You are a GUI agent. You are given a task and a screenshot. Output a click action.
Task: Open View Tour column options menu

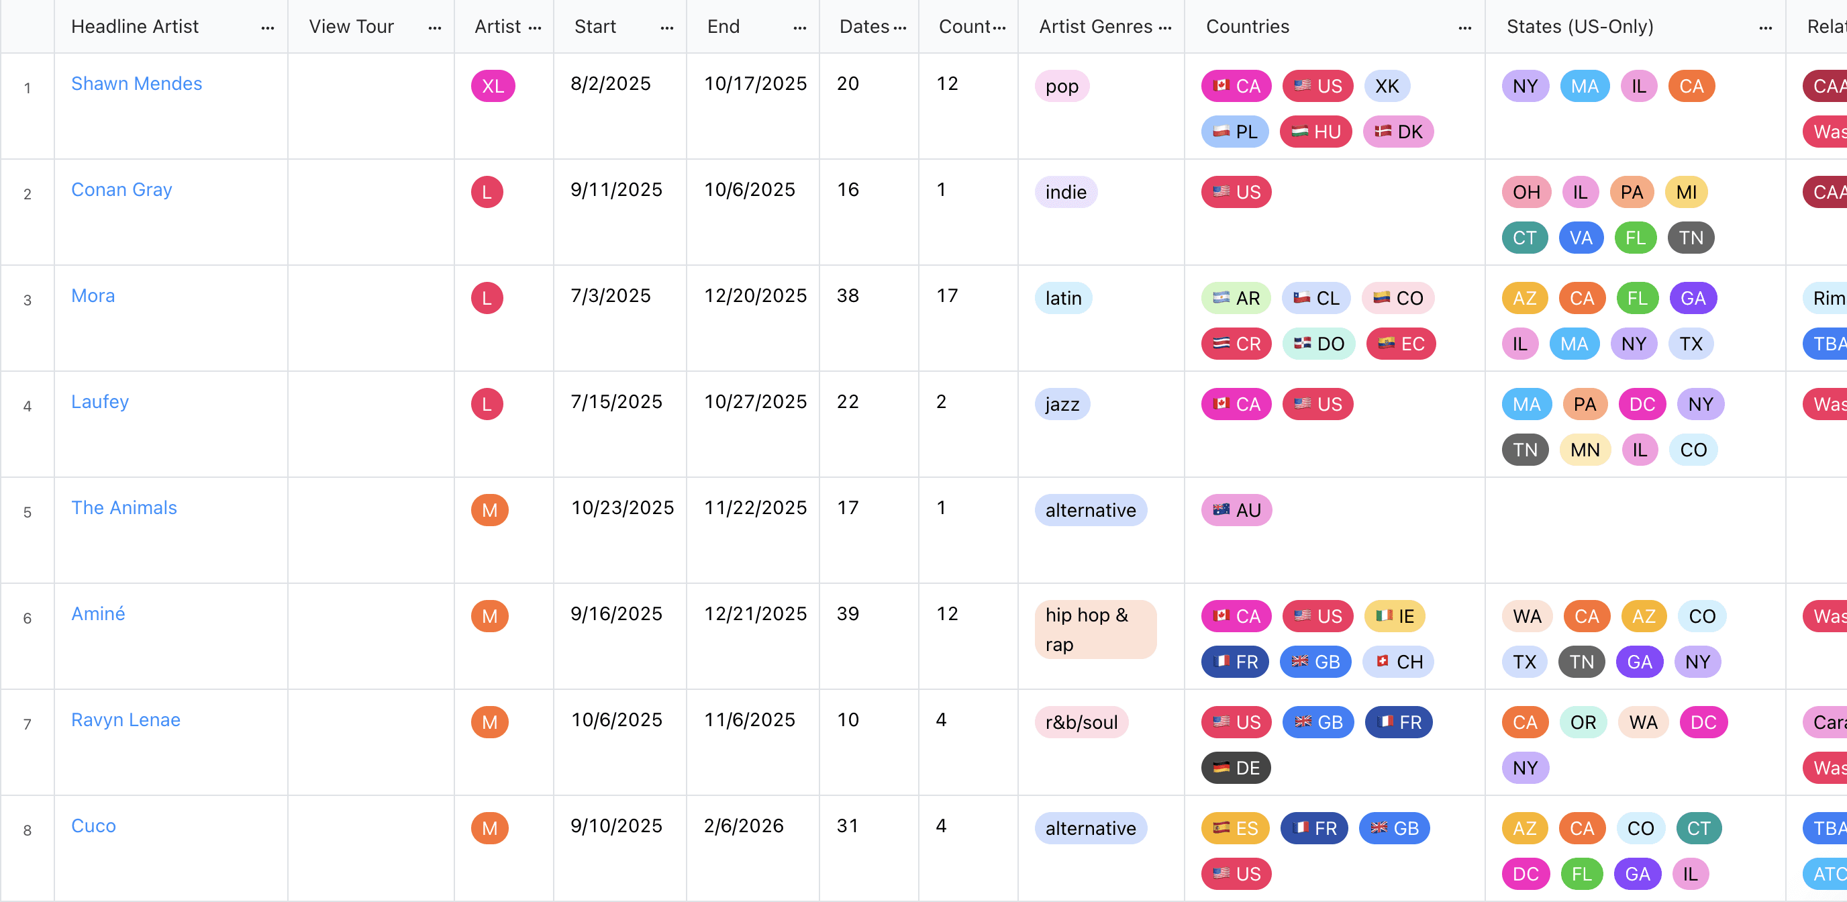pyautogui.click(x=434, y=28)
